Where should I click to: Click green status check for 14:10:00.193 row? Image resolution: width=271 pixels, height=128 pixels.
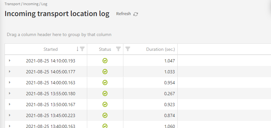[105, 60]
